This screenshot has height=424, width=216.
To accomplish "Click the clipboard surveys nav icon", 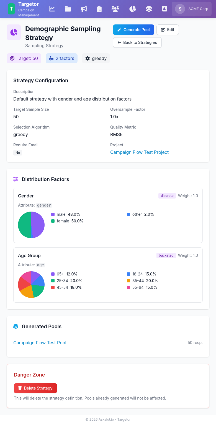I will pos(99,9).
